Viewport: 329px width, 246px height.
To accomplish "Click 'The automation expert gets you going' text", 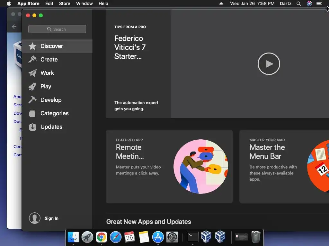I will tap(136, 106).
